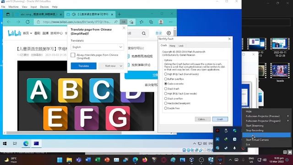The image size is (293, 165).
Task: Expand bilibili 首页 nav dropdown chevron
Action: click(31, 33)
